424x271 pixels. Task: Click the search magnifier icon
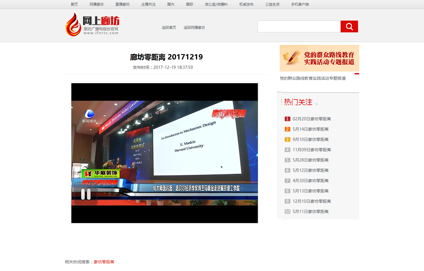(349, 26)
